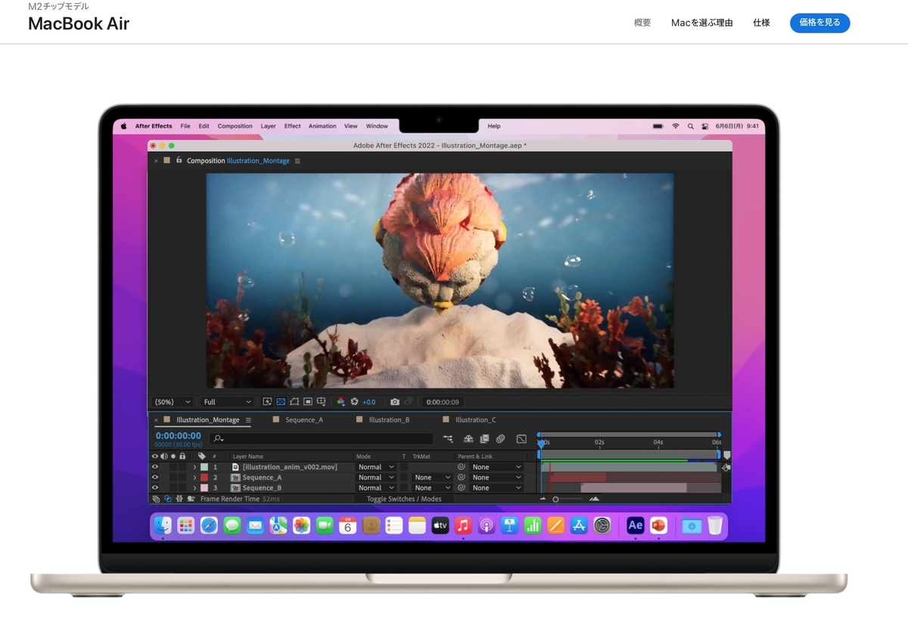Toggle mask and shape path visibility
Image resolution: width=908 pixels, height=622 pixels.
coord(294,402)
